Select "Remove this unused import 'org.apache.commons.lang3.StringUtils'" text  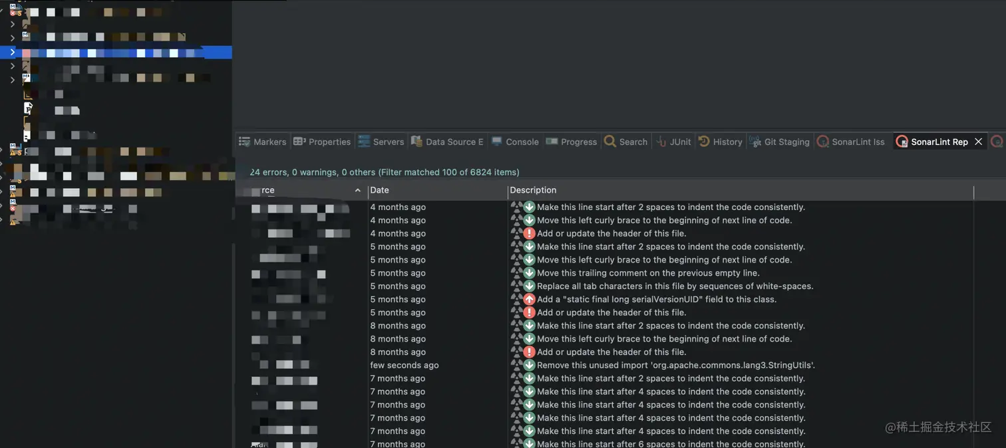tap(676, 365)
